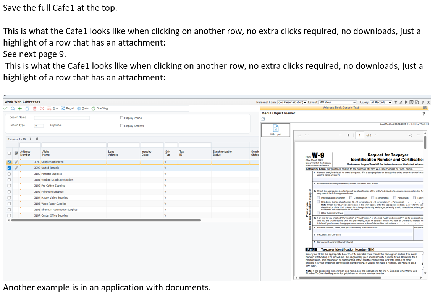Click the Find magnifier icon in toolbar
This screenshot has height=295, width=438.
point(13,108)
